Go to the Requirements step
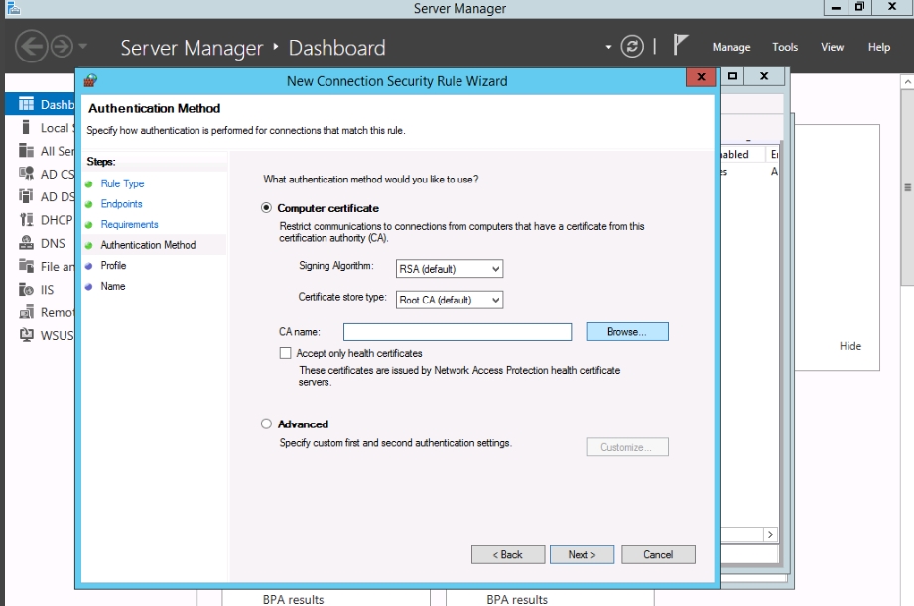914x606 pixels. pyautogui.click(x=129, y=224)
